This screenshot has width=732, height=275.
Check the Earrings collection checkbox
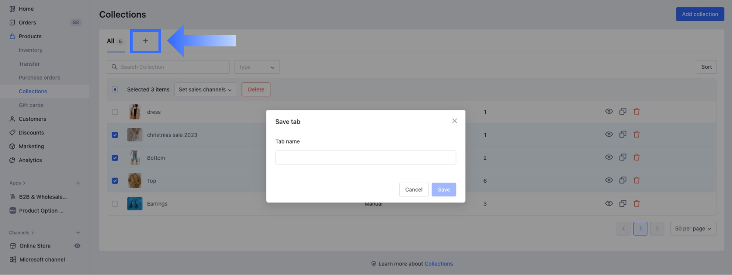(x=115, y=204)
